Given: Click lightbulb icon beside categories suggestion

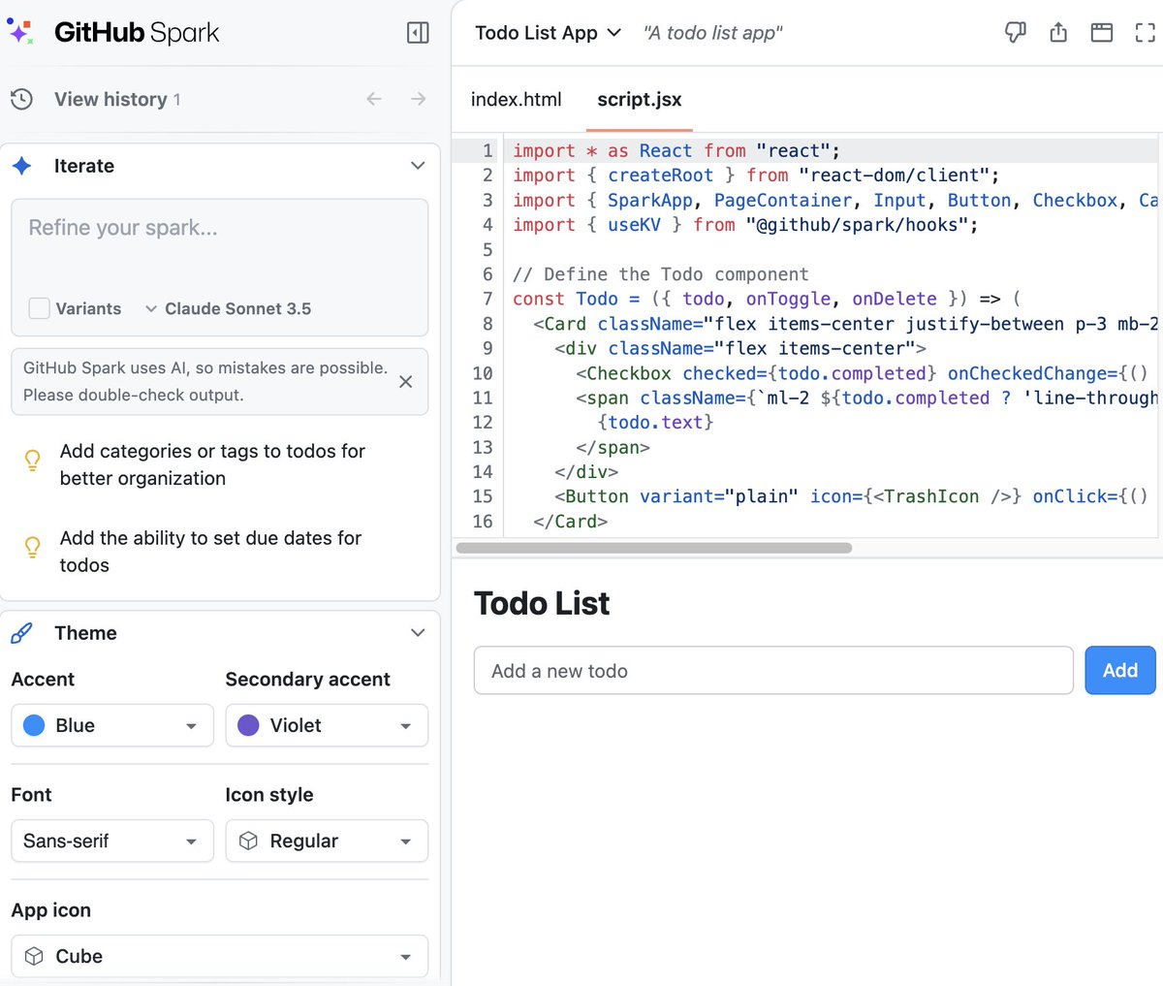Looking at the screenshot, I should click(32, 461).
